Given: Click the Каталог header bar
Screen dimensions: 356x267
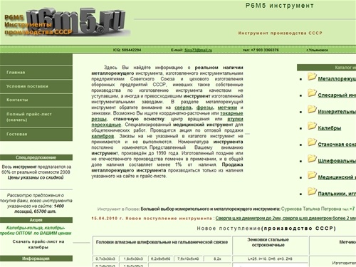Looking at the screenshot, I should tap(326, 68).
